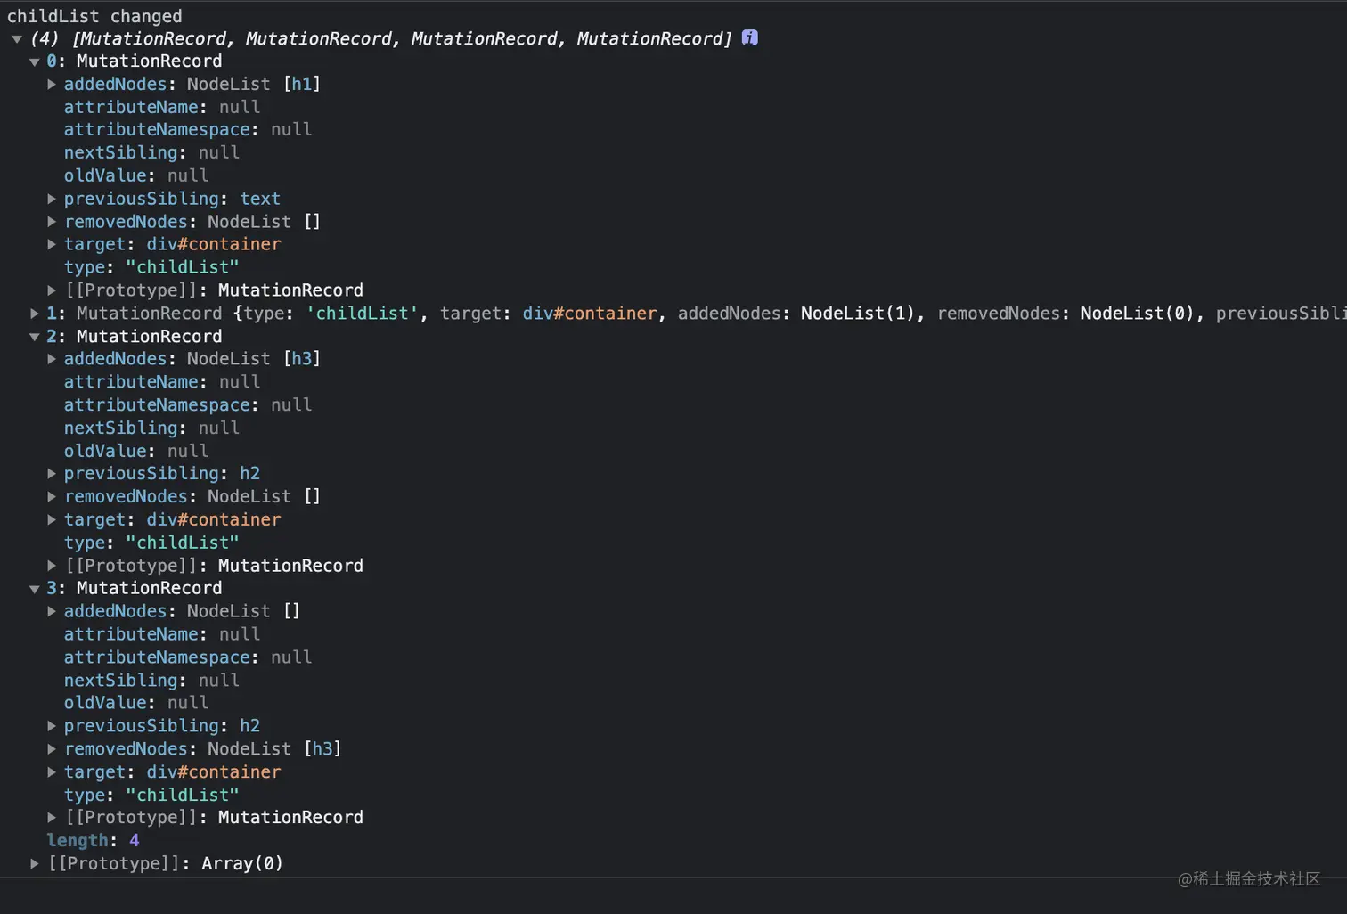
Task: Click h2 previousSibling value in record 3
Action: point(250,726)
